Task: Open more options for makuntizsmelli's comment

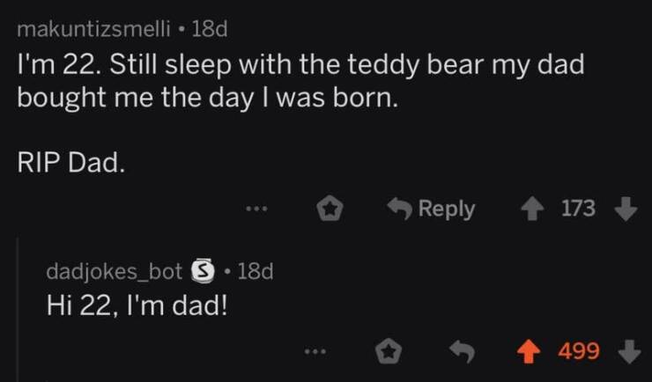Action: click(x=256, y=209)
